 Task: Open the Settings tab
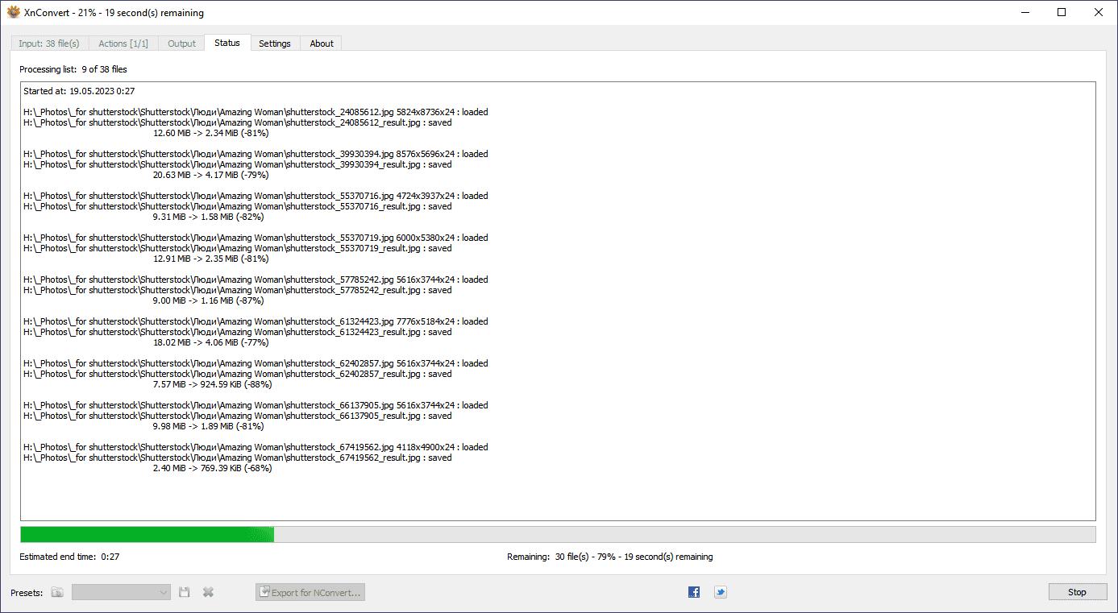275,43
